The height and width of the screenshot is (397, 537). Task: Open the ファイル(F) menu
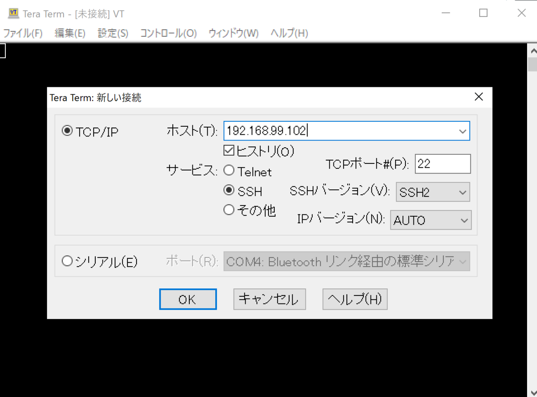pos(23,33)
